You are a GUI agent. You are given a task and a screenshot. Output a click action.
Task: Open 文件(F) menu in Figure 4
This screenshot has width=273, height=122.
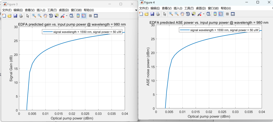click(x=144, y=8)
